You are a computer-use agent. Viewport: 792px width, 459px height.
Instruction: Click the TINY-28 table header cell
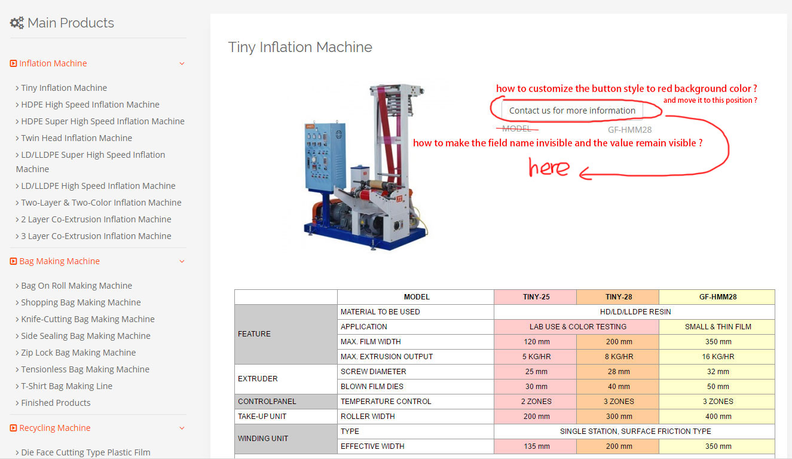point(618,297)
